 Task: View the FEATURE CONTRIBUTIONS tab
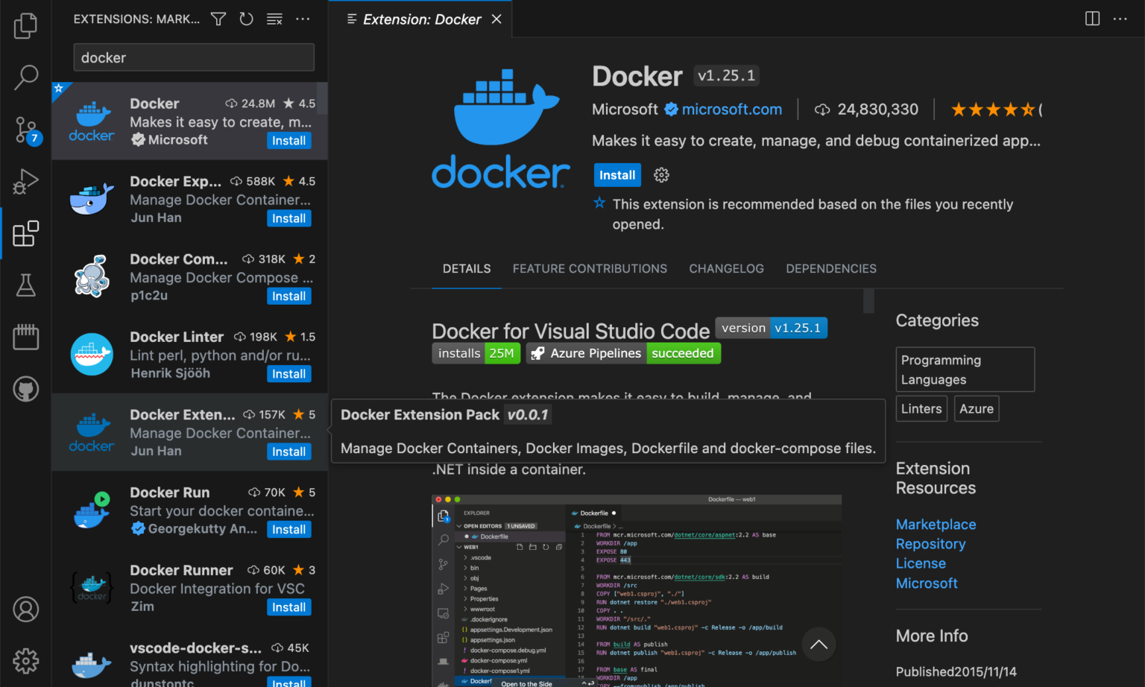tap(590, 268)
